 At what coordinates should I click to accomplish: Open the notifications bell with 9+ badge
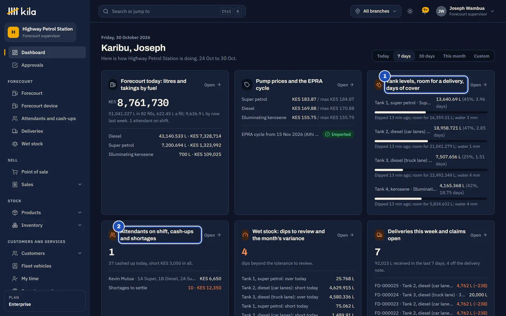(x=425, y=11)
